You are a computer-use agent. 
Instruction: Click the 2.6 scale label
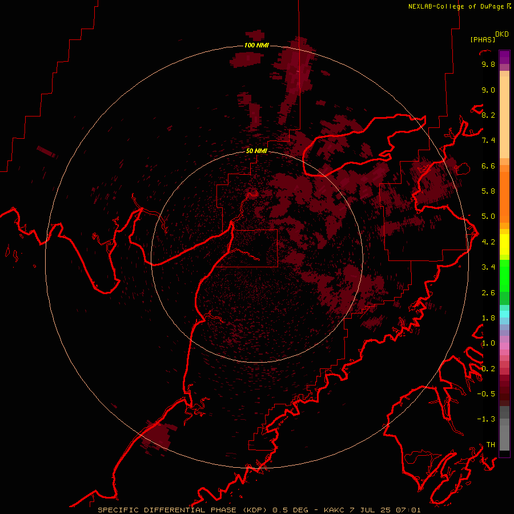488,292
